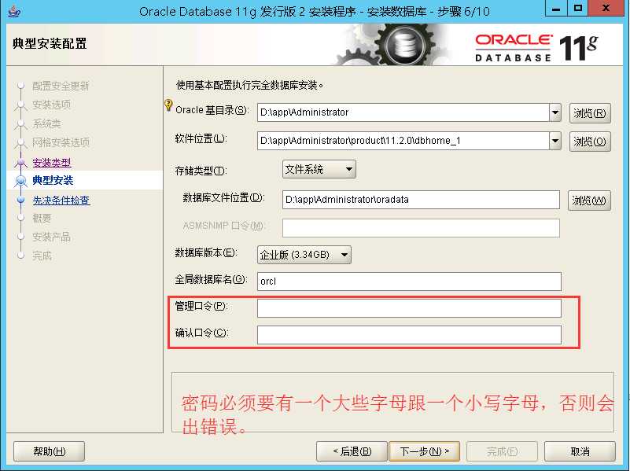Click the 安装产品 step in the sidebar
The image size is (630, 471).
click(51, 237)
